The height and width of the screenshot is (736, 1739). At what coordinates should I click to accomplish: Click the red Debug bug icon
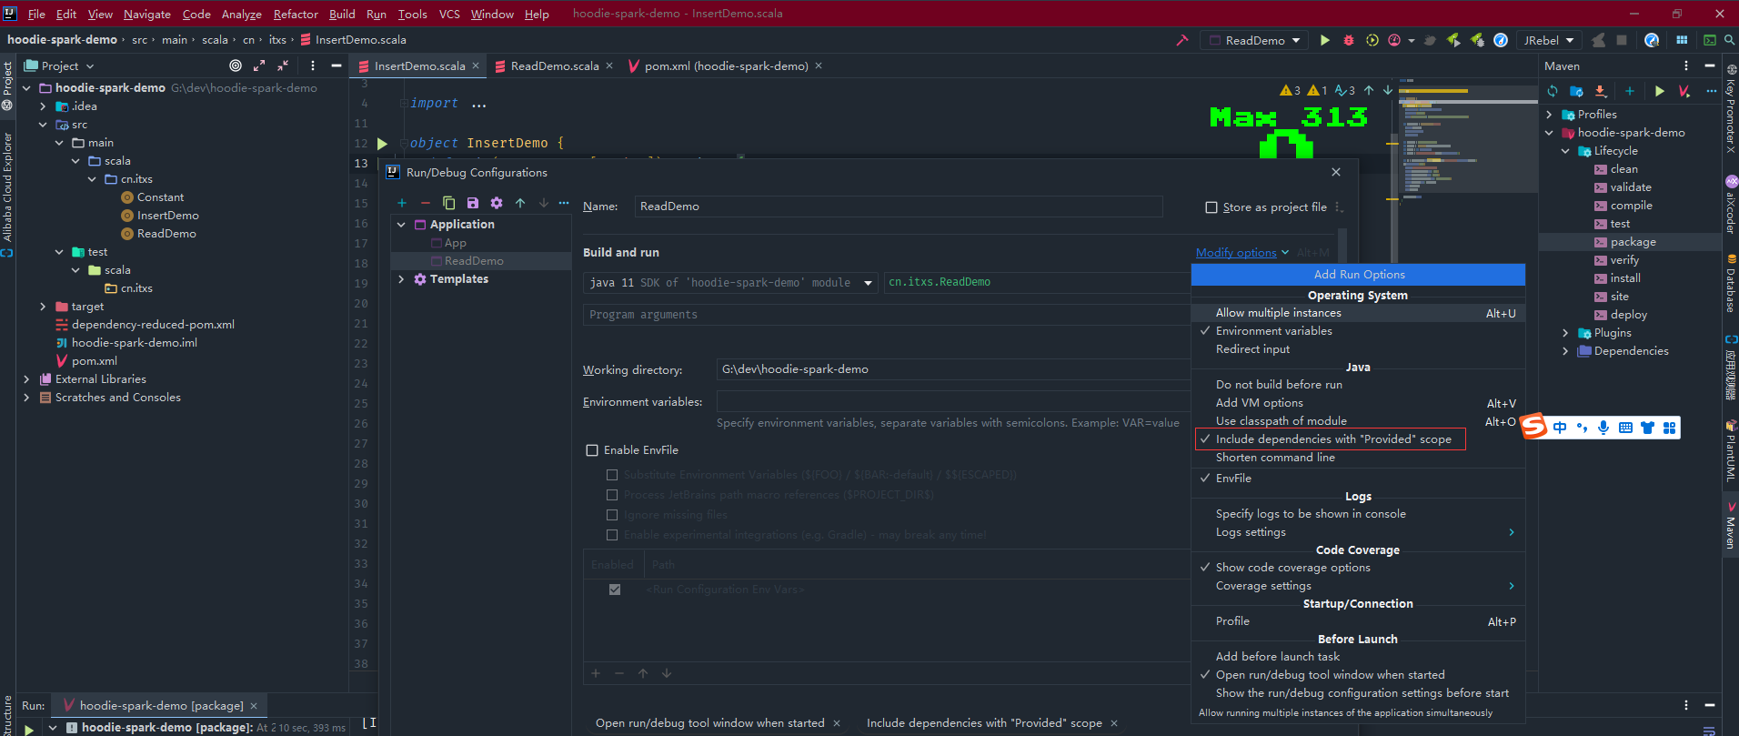click(1349, 40)
